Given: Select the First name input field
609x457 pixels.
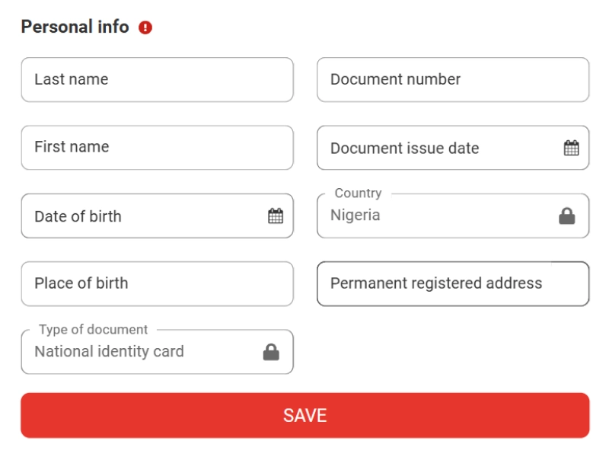Looking at the screenshot, I should (157, 148).
